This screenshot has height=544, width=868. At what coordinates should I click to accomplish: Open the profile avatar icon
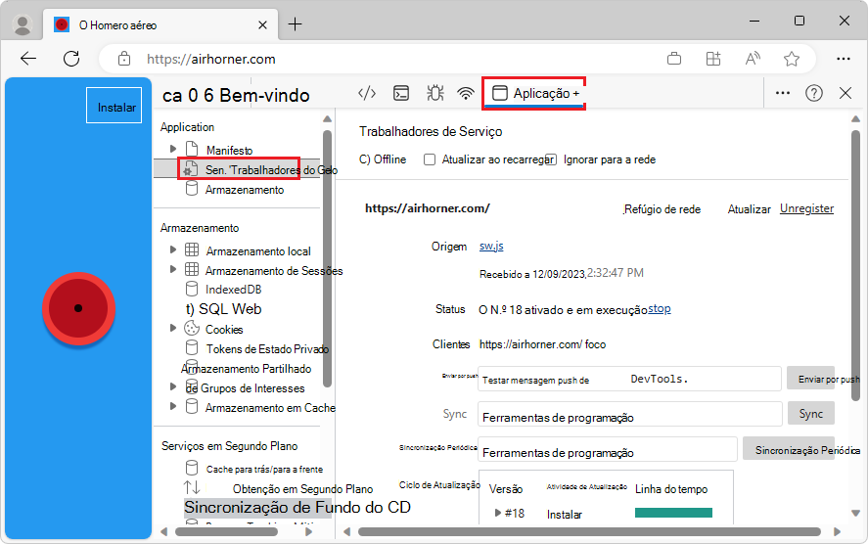point(23,24)
